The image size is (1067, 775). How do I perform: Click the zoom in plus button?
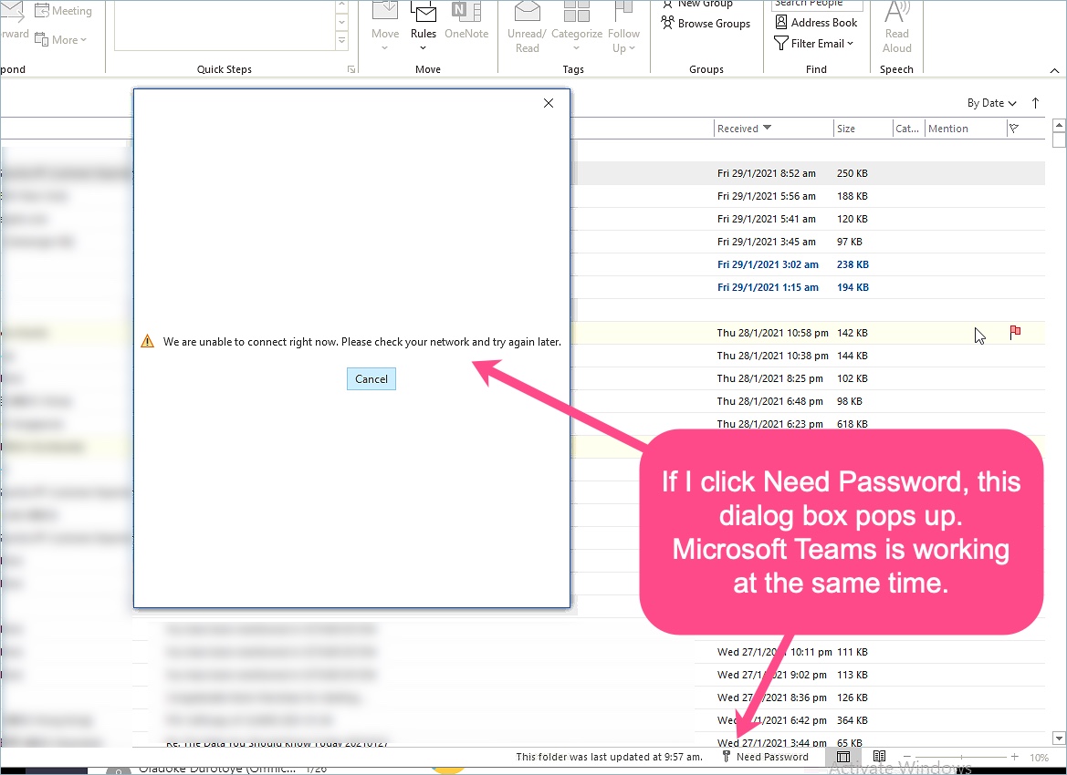pyautogui.click(x=1015, y=757)
